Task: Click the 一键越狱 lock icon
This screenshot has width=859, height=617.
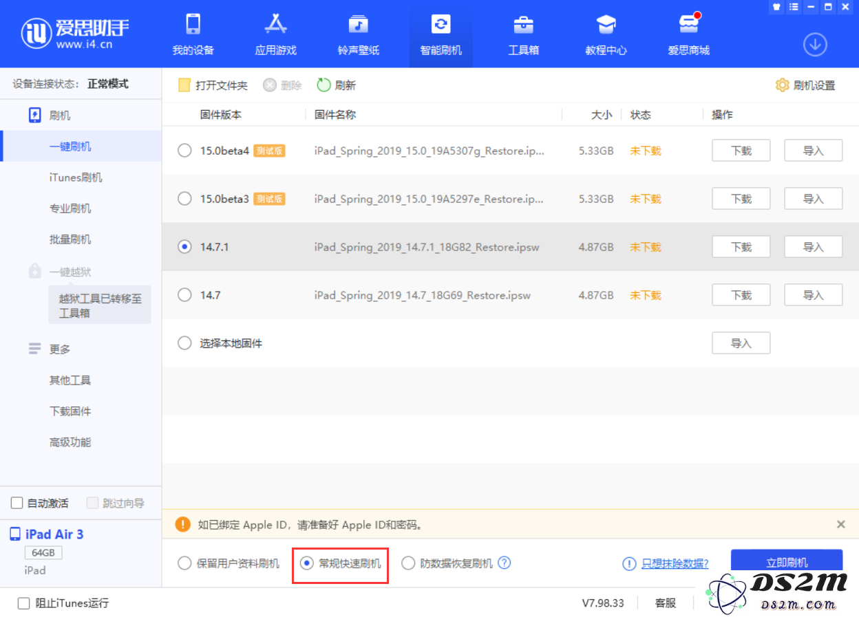Action: click(35, 272)
